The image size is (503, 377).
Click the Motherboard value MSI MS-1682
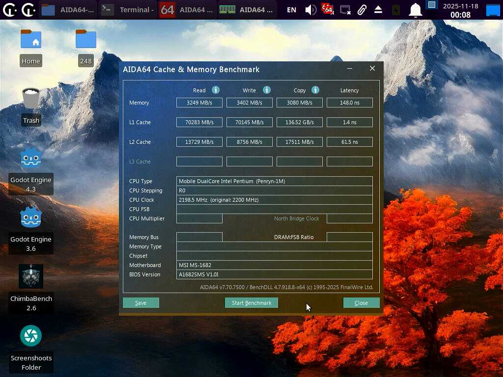pyautogui.click(x=274, y=265)
